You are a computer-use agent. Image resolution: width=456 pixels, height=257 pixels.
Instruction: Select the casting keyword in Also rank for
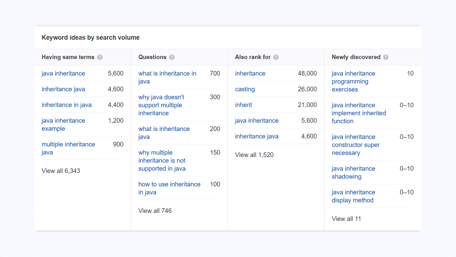click(245, 89)
